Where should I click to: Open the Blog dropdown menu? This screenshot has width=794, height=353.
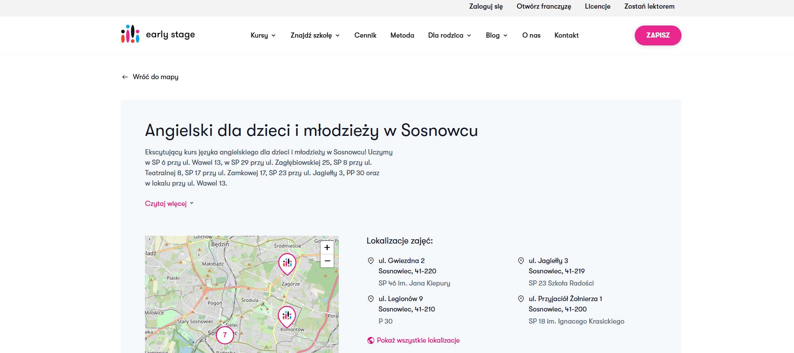click(497, 35)
